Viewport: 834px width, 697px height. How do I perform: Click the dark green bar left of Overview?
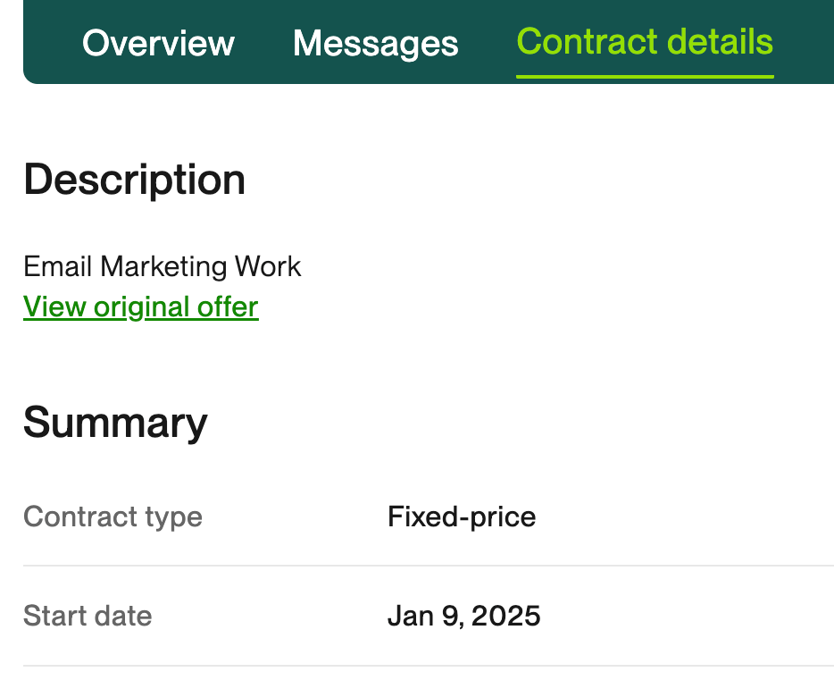tap(52, 43)
